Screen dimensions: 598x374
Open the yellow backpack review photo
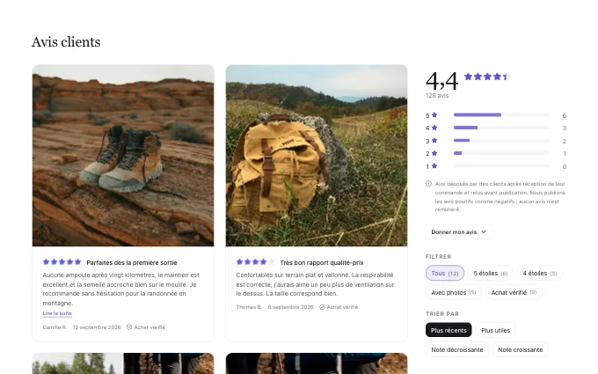coord(317,156)
